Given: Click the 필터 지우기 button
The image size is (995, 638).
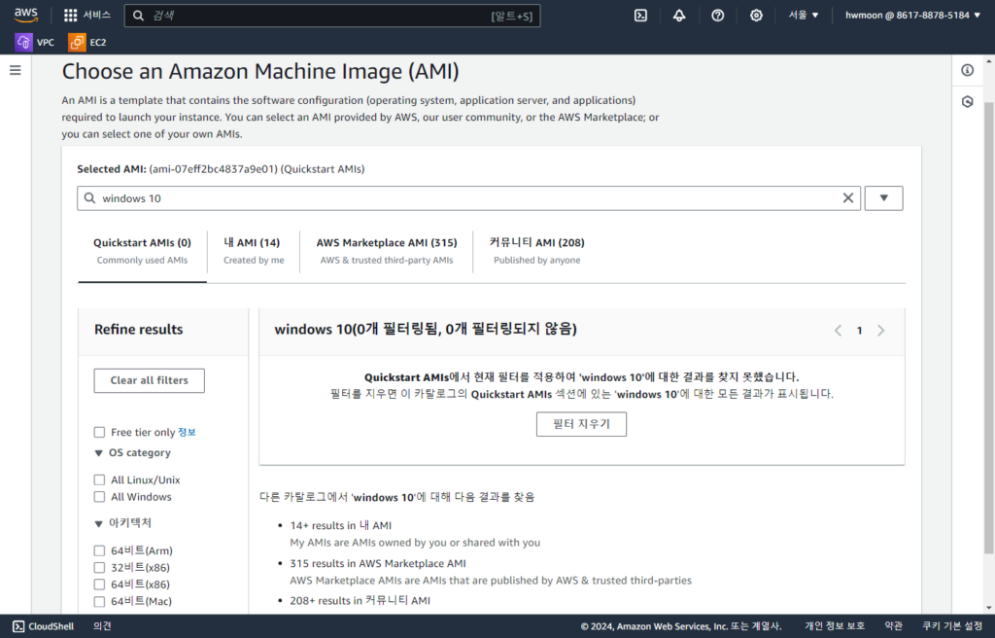Looking at the screenshot, I should [581, 424].
